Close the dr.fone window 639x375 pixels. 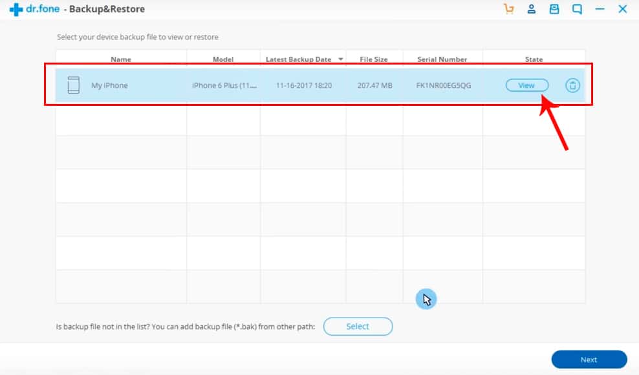click(x=622, y=9)
